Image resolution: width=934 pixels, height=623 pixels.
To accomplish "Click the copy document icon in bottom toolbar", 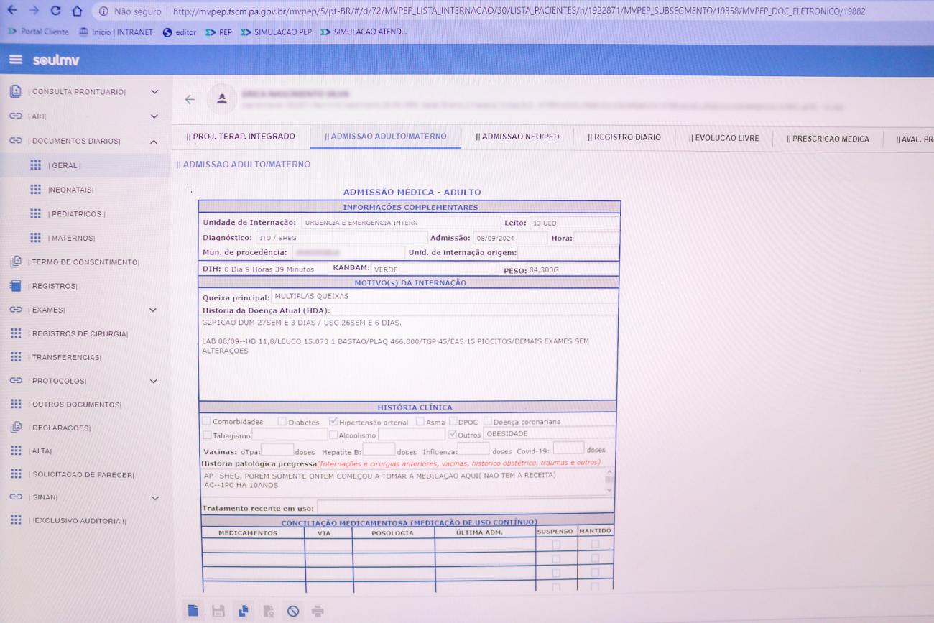I will pos(243,611).
